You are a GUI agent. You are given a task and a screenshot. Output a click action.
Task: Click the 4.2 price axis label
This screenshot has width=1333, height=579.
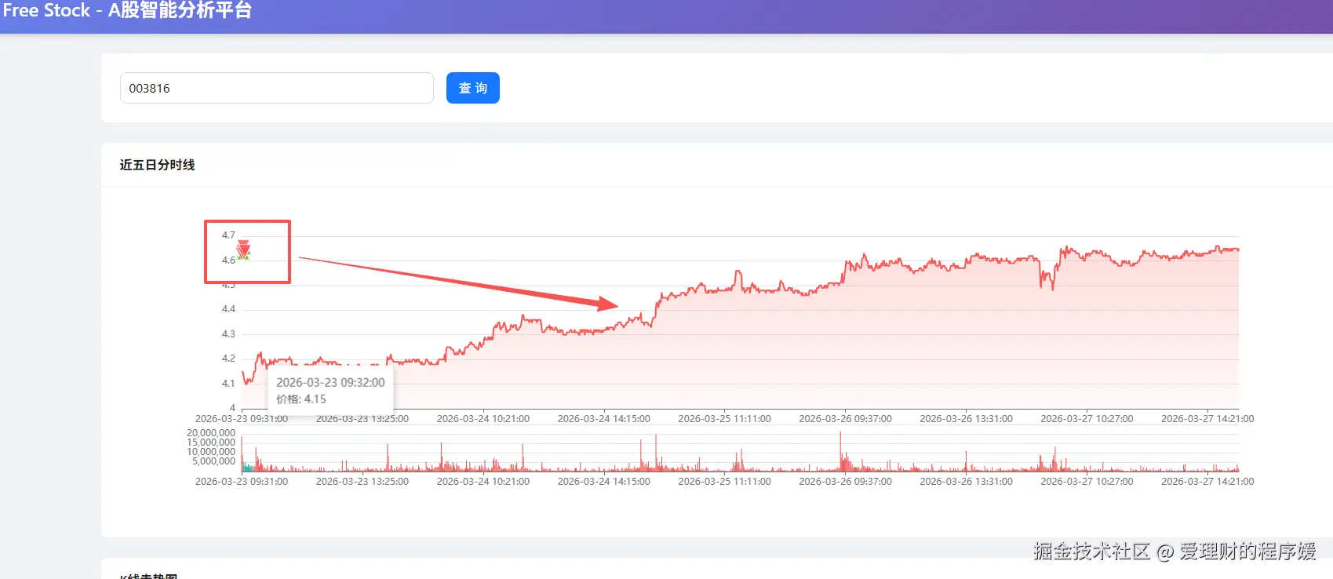pyautogui.click(x=228, y=359)
